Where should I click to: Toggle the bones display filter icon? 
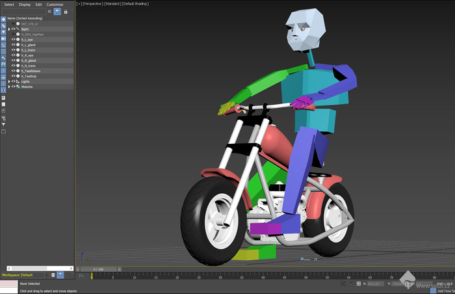[x=3, y=71]
